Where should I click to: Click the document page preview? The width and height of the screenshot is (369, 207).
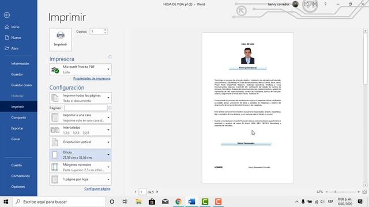click(x=248, y=108)
